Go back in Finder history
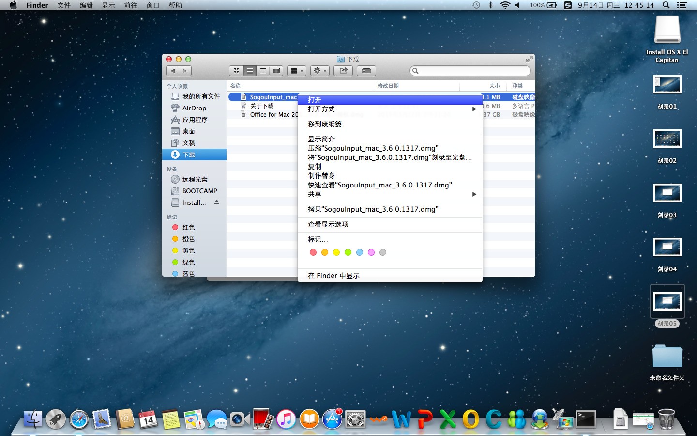Screen dimensions: 697x436 click(173, 71)
